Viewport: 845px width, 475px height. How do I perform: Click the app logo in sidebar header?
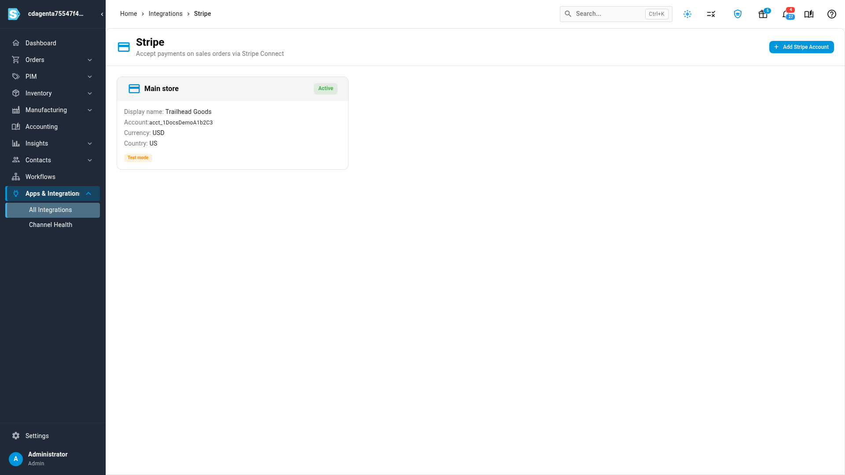pyautogui.click(x=14, y=14)
